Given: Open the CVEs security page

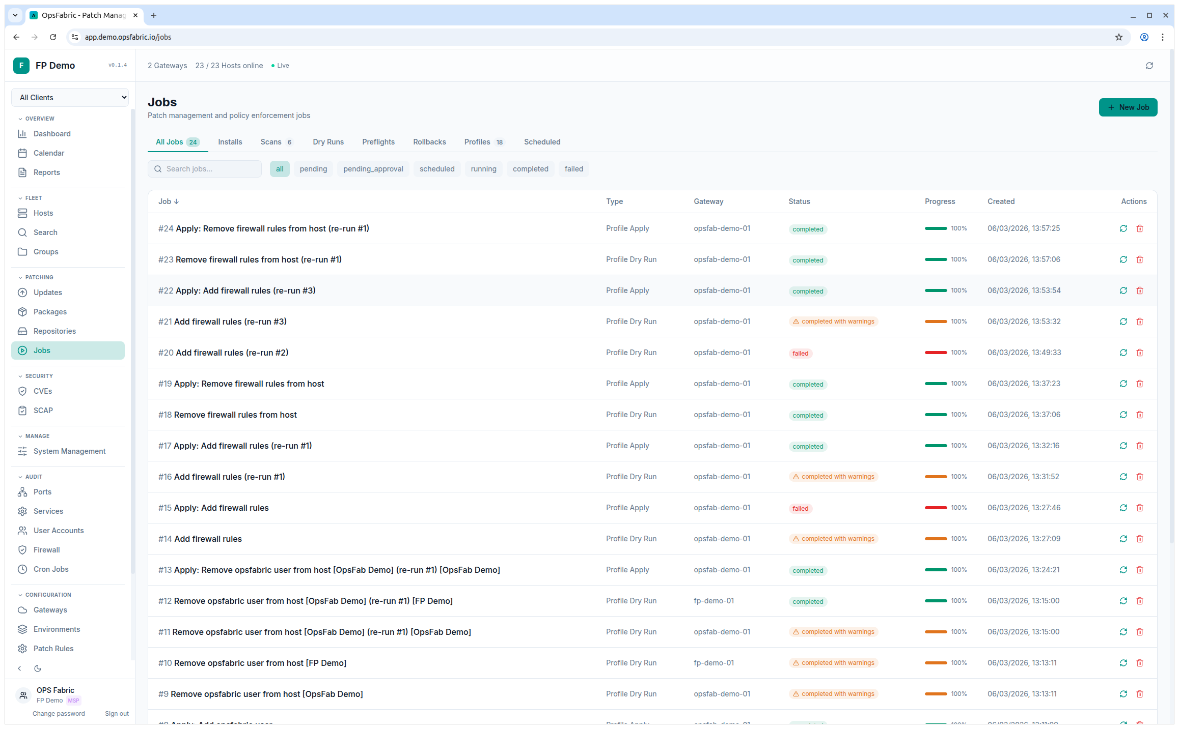Looking at the screenshot, I should point(42,391).
